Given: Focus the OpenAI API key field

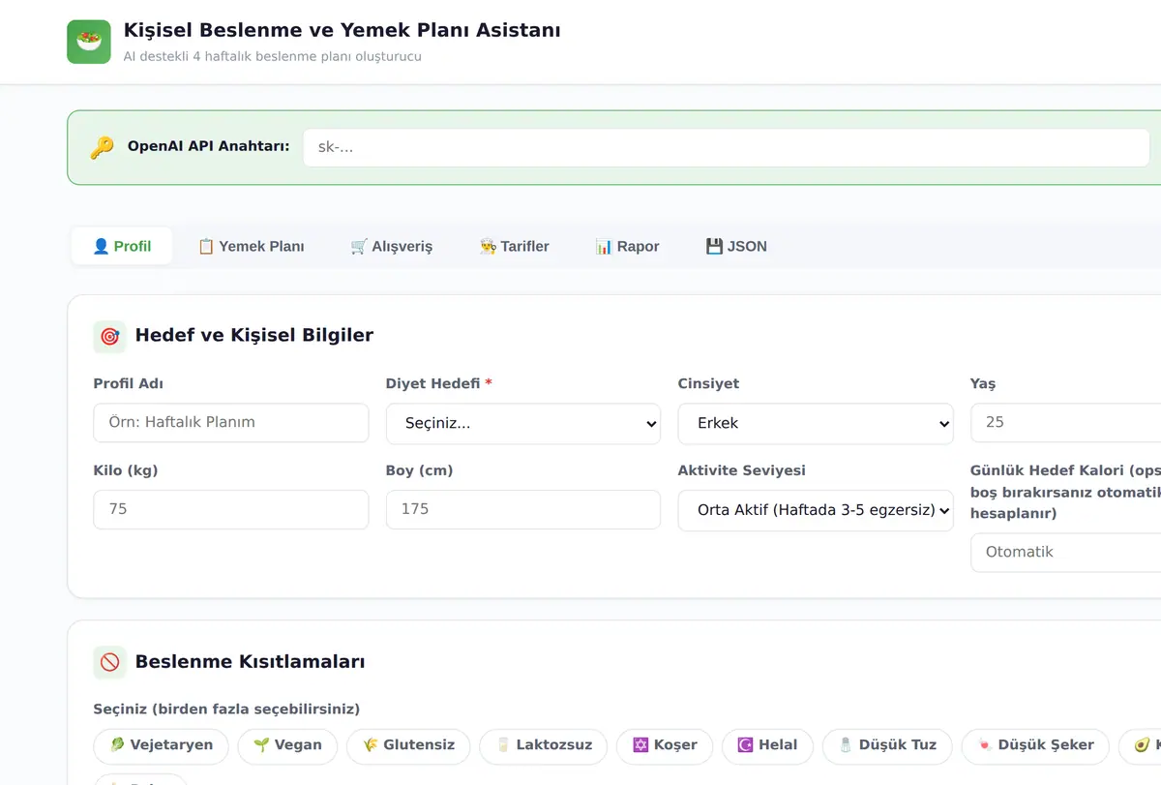Looking at the screenshot, I should coord(727,148).
